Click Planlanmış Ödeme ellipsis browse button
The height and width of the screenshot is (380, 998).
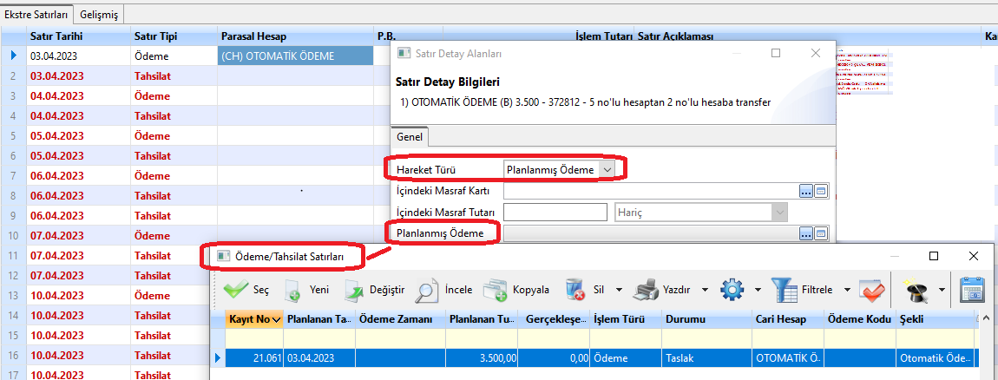[805, 233]
